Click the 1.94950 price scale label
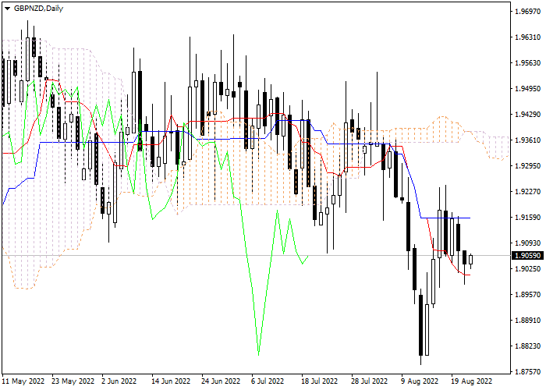This screenshot has width=546, height=390. [527, 89]
